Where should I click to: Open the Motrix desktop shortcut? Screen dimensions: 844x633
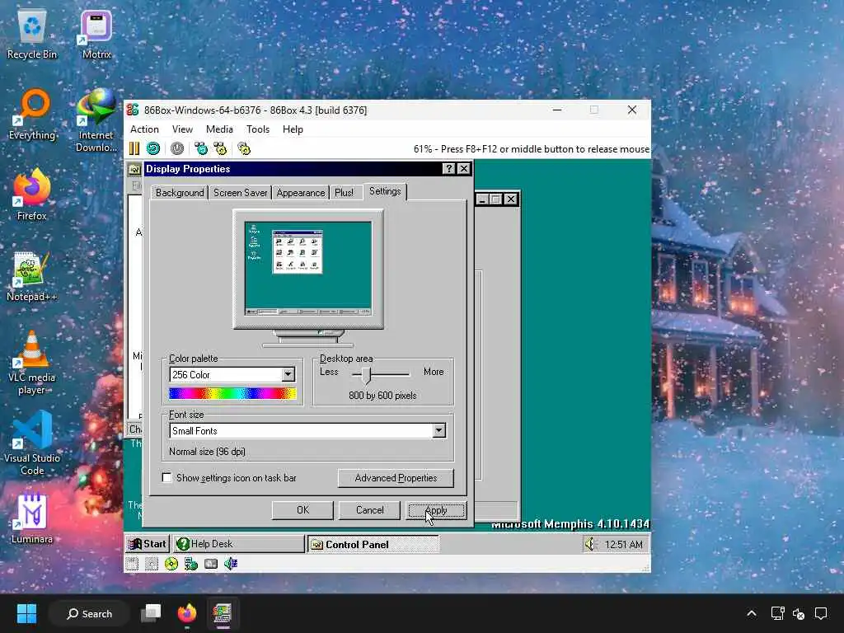96,35
